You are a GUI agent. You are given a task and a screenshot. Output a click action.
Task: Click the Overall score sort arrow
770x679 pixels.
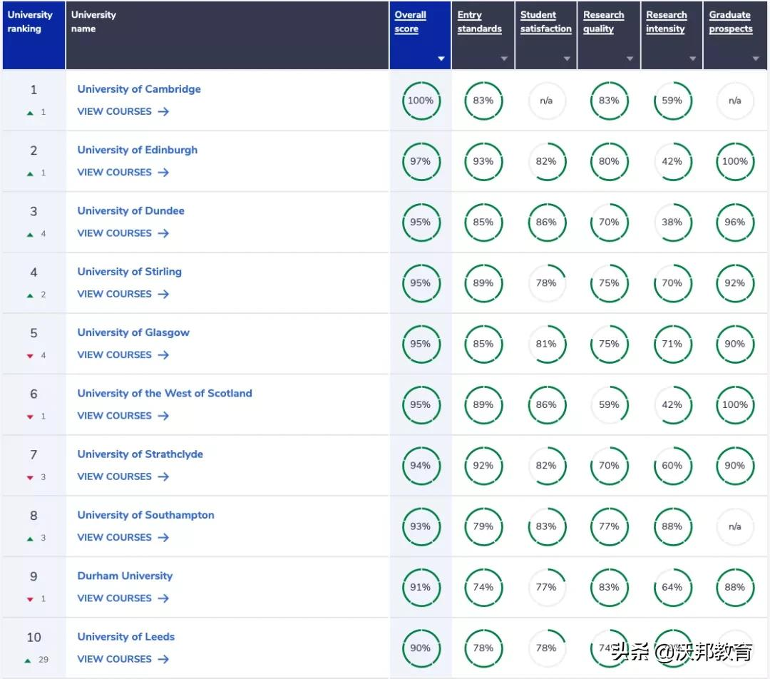(441, 58)
